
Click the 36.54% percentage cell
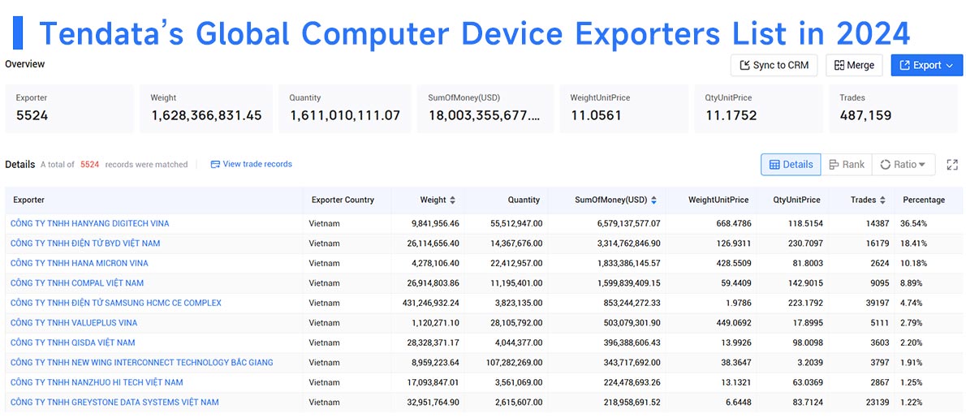[913, 223]
